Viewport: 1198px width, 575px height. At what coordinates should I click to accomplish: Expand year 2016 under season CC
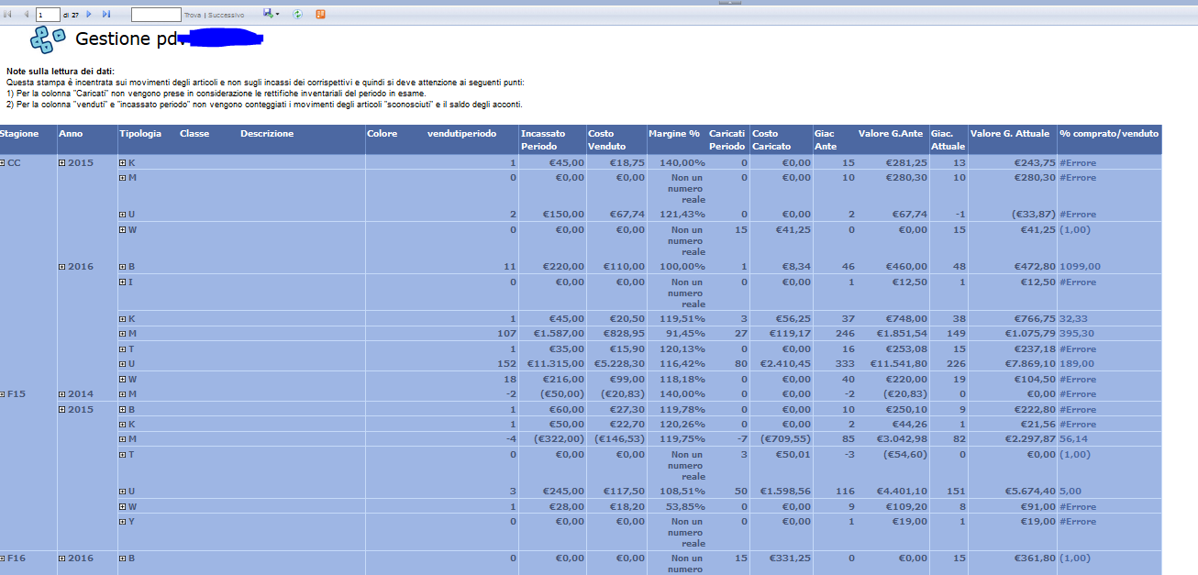(x=62, y=267)
